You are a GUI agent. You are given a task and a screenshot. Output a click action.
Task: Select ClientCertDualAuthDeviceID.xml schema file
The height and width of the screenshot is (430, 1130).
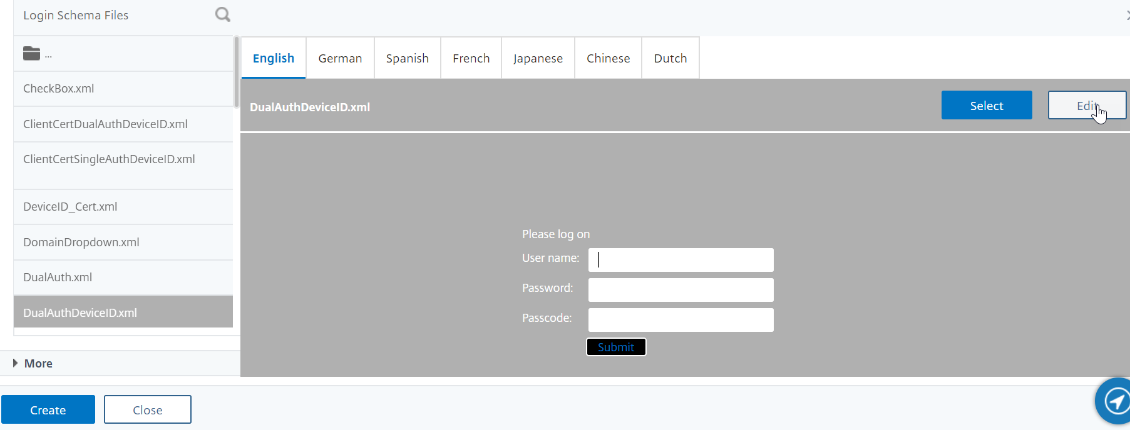(123, 124)
